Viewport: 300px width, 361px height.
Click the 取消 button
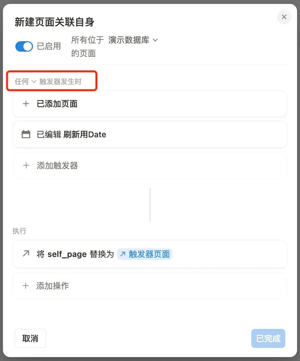pos(30,338)
